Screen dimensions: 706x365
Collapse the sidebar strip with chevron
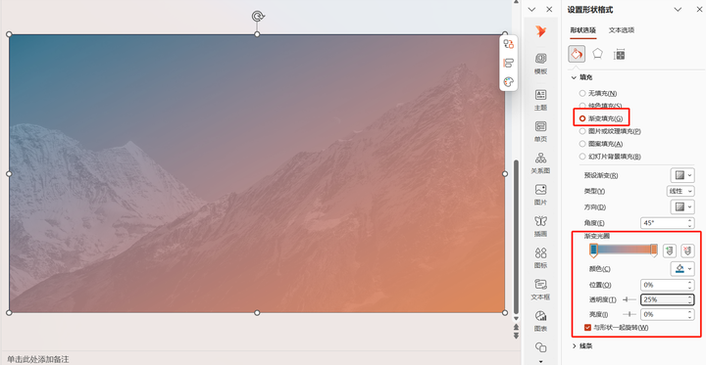click(531, 10)
